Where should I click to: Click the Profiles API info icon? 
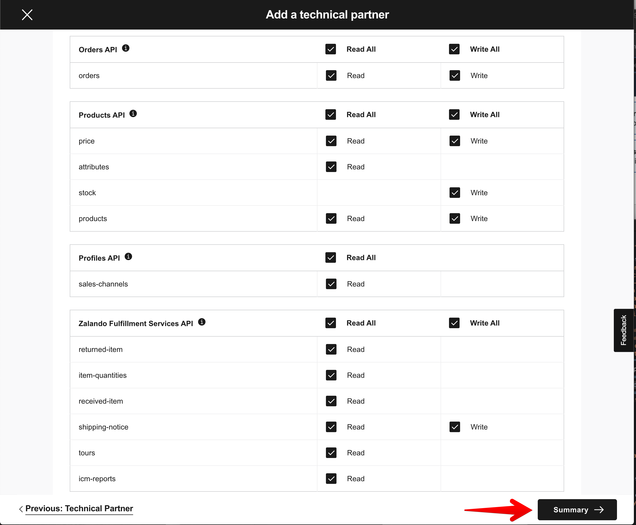[128, 256]
